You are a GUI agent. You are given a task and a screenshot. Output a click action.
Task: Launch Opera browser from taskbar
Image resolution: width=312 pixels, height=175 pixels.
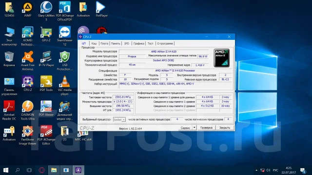(41, 170)
